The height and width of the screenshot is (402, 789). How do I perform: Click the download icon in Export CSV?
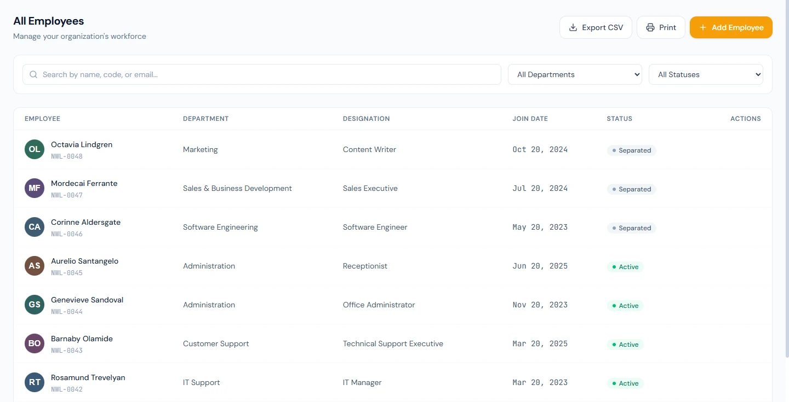[x=573, y=27]
